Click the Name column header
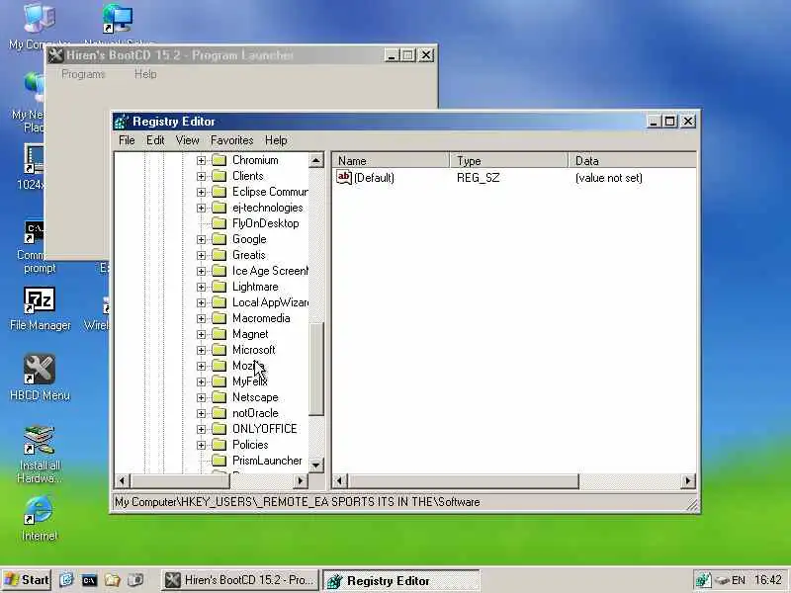The image size is (791, 593). pyautogui.click(x=391, y=161)
